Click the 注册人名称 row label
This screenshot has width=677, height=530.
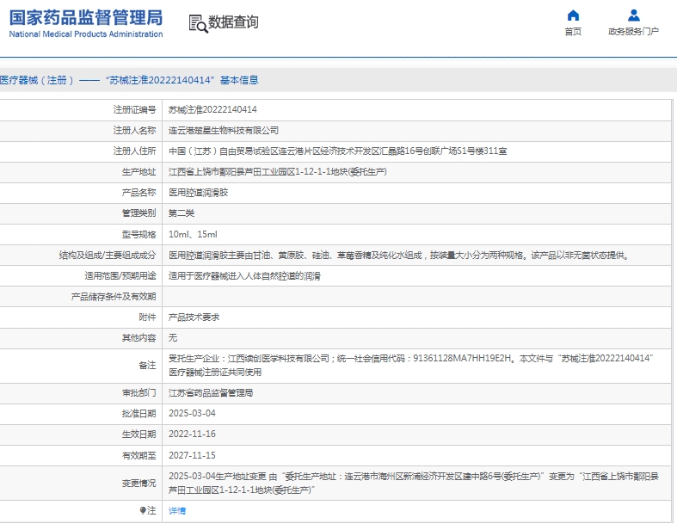(134, 131)
